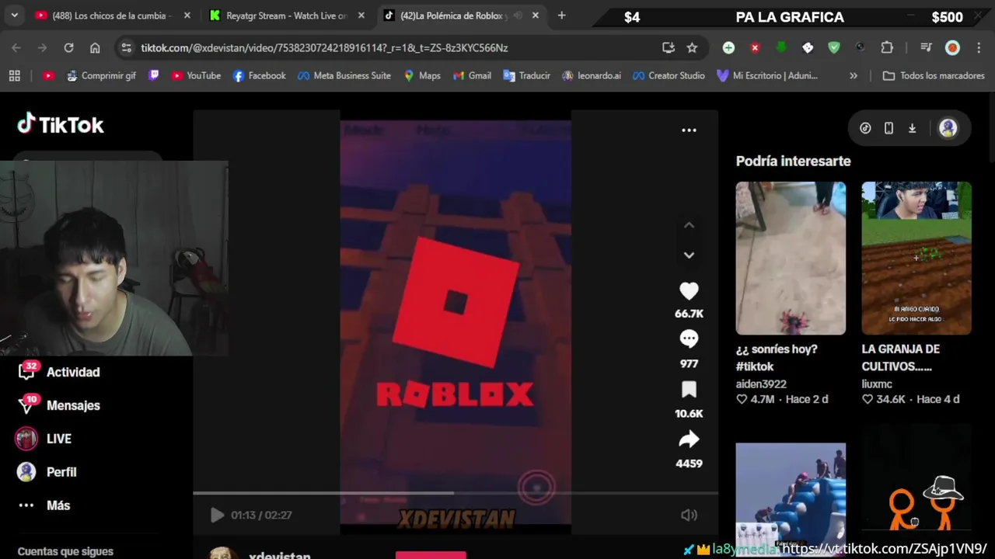
Task: Click the install app icon in address bar
Action: click(669, 47)
